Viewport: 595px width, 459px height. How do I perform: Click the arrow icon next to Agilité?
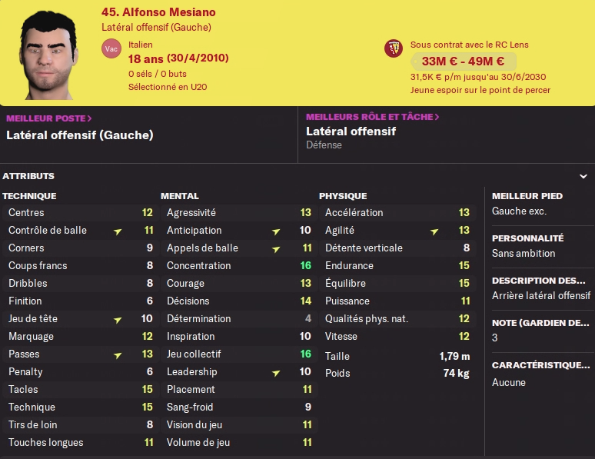pyautogui.click(x=434, y=231)
